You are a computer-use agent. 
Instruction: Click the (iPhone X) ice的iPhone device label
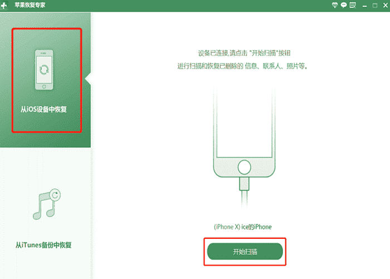(243, 227)
